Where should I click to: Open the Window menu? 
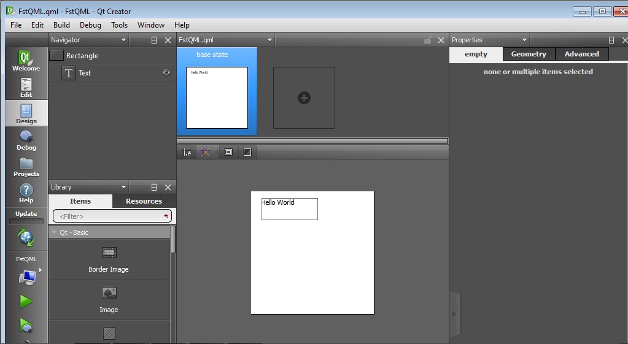click(x=151, y=25)
